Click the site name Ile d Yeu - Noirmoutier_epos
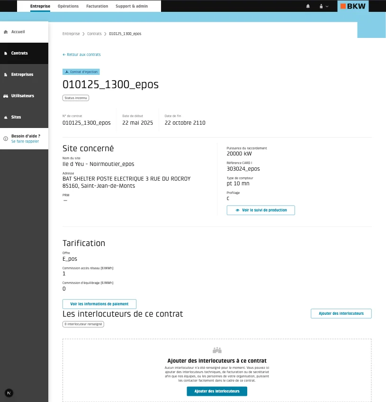The image size is (386, 402). (99, 164)
